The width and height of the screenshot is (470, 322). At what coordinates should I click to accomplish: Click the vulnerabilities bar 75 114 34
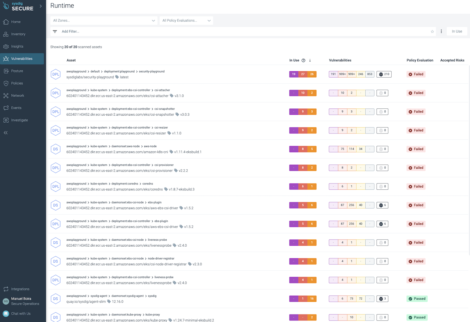(352, 149)
